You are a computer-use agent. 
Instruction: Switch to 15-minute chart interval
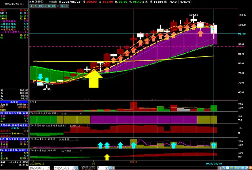(x=45, y=6)
